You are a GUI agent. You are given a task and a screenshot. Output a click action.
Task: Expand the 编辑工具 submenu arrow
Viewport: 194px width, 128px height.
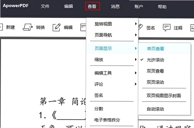136,73
